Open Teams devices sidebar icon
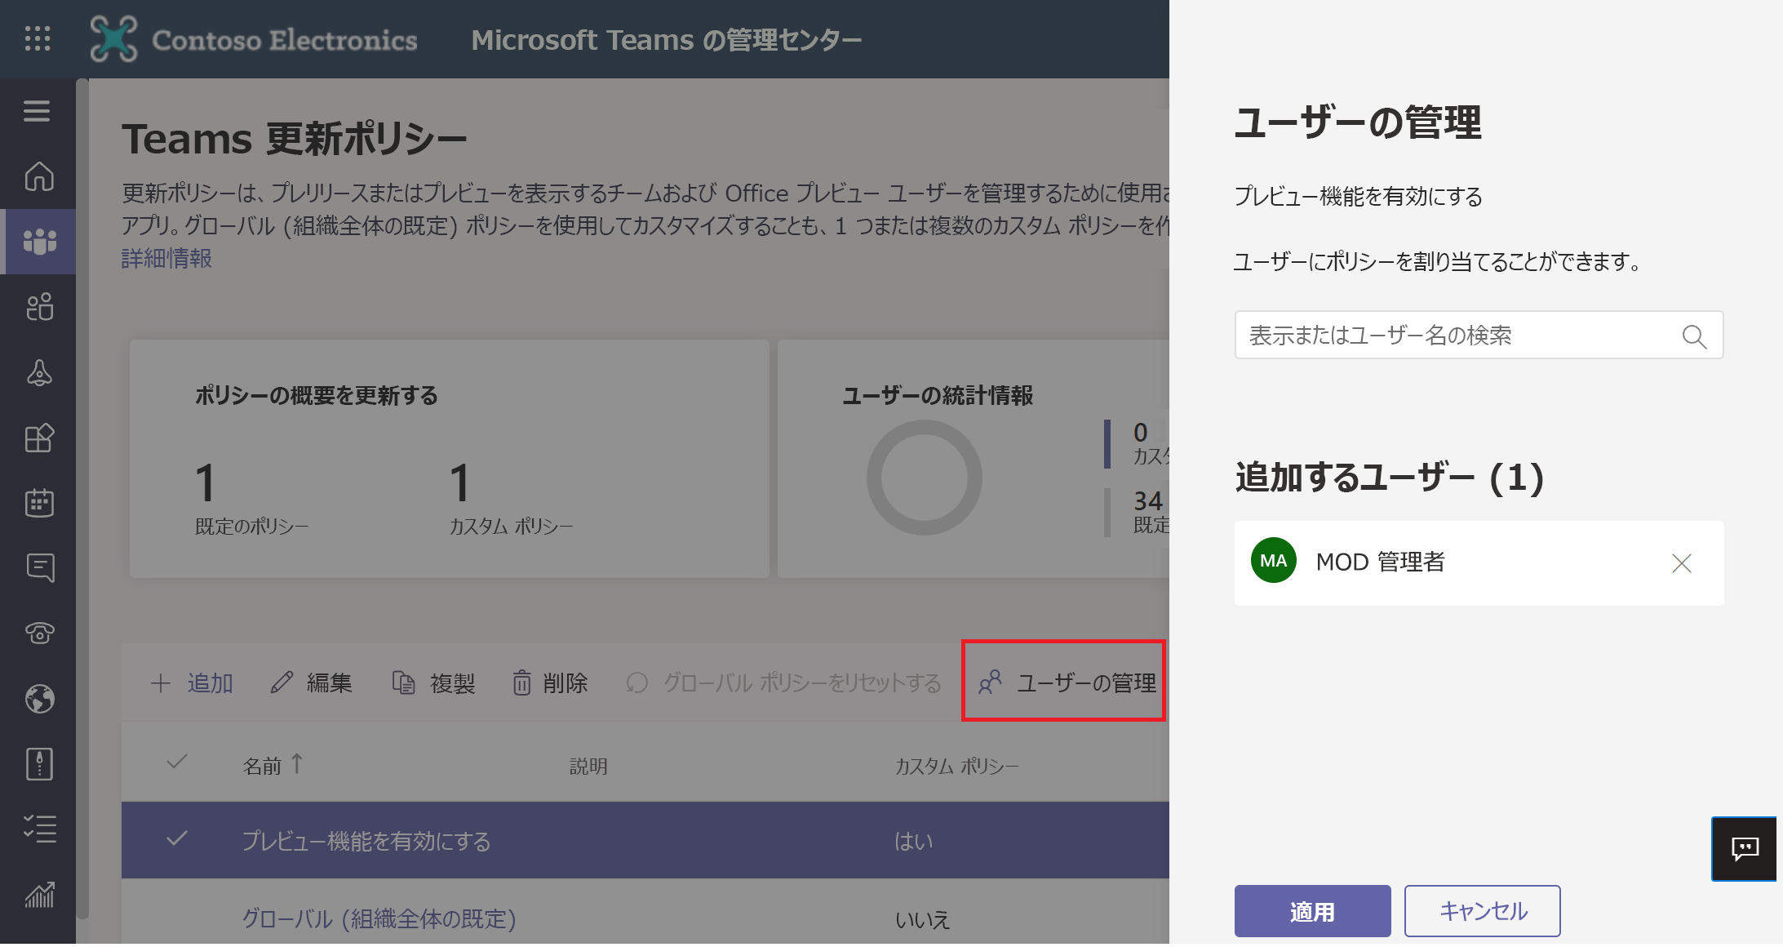This screenshot has width=1783, height=947. [39, 372]
